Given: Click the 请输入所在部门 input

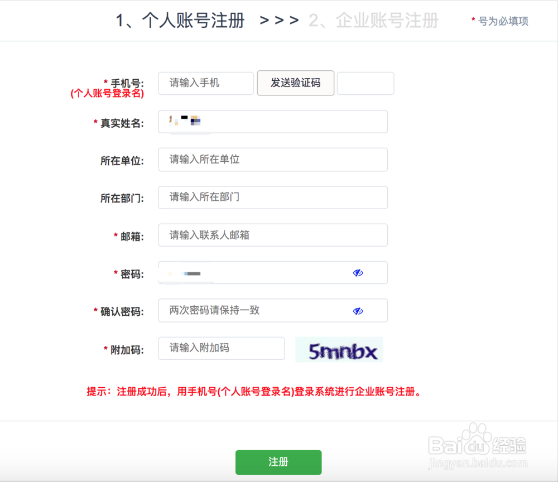Looking at the screenshot, I should coord(272,197).
